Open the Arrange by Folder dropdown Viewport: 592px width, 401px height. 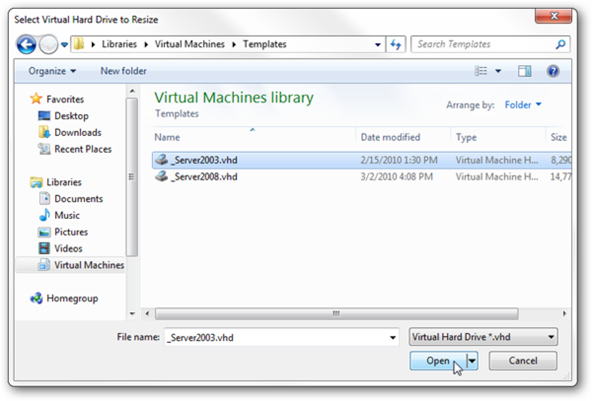(523, 105)
